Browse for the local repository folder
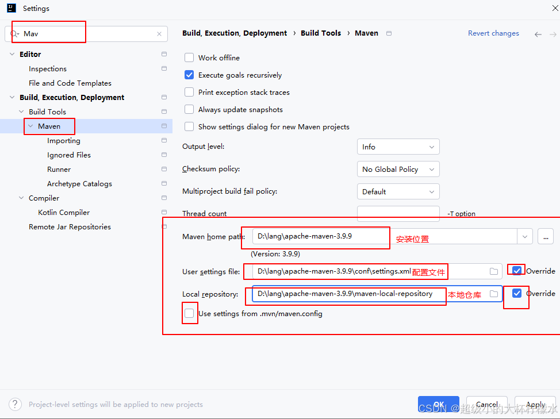 (493, 294)
